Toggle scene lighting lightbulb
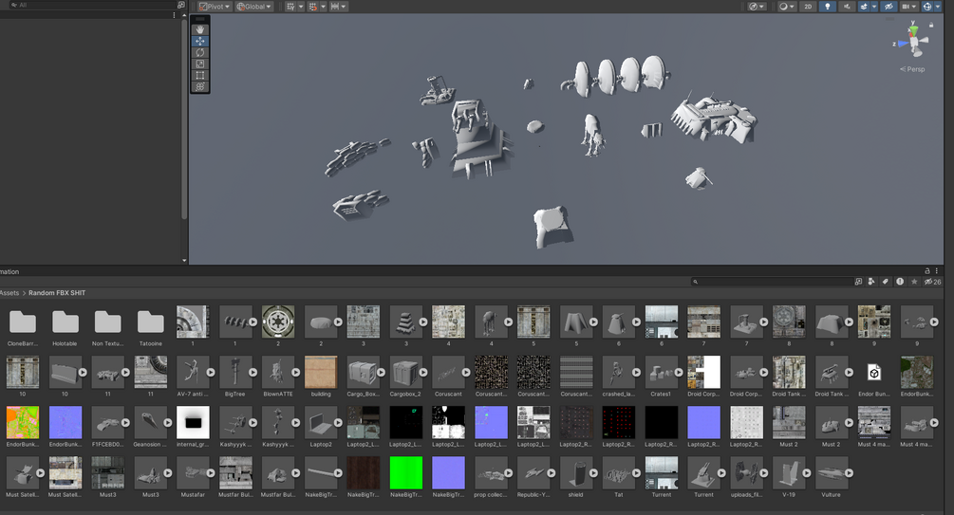954x515 pixels. [x=828, y=7]
